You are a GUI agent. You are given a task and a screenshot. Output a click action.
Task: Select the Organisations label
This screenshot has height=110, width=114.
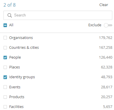pos(21,38)
